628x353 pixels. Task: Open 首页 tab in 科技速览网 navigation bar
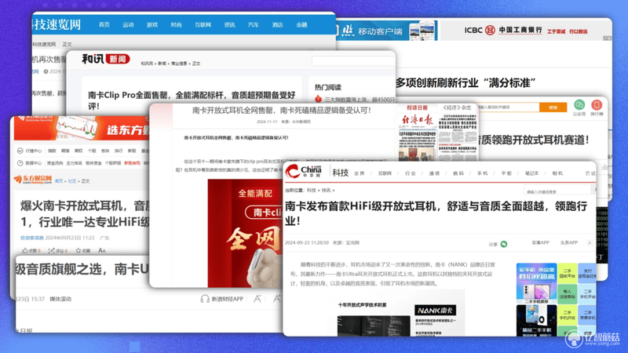pyautogui.click(x=104, y=25)
